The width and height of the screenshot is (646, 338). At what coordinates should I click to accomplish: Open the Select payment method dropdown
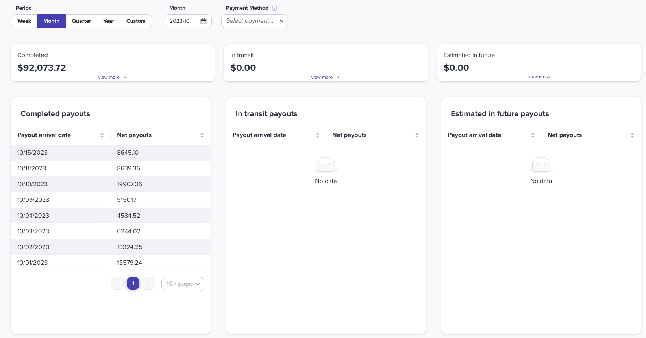(255, 21)
